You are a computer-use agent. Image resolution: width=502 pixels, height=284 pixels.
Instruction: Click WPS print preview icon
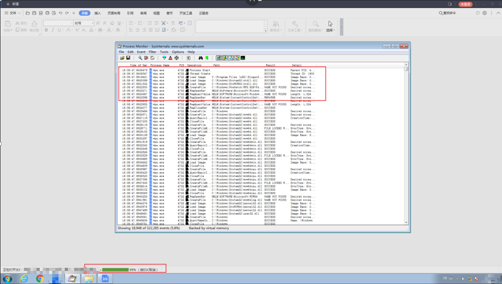click(x=54, y=13)
